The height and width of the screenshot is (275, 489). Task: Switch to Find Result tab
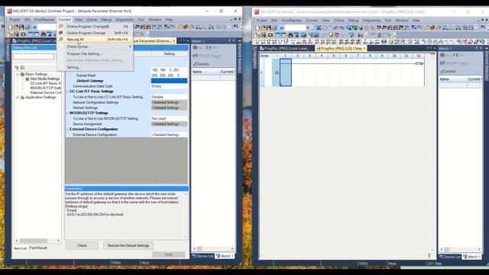(x=38, y=247)
